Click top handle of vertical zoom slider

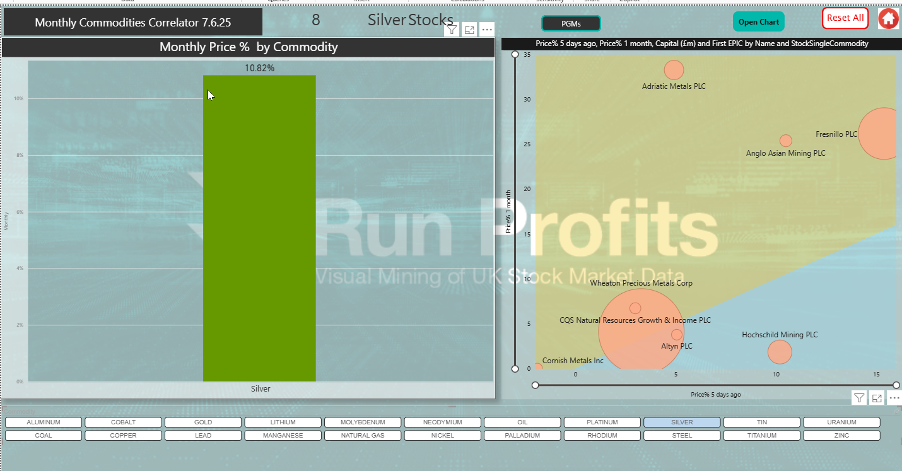click(x=515, y=55)
